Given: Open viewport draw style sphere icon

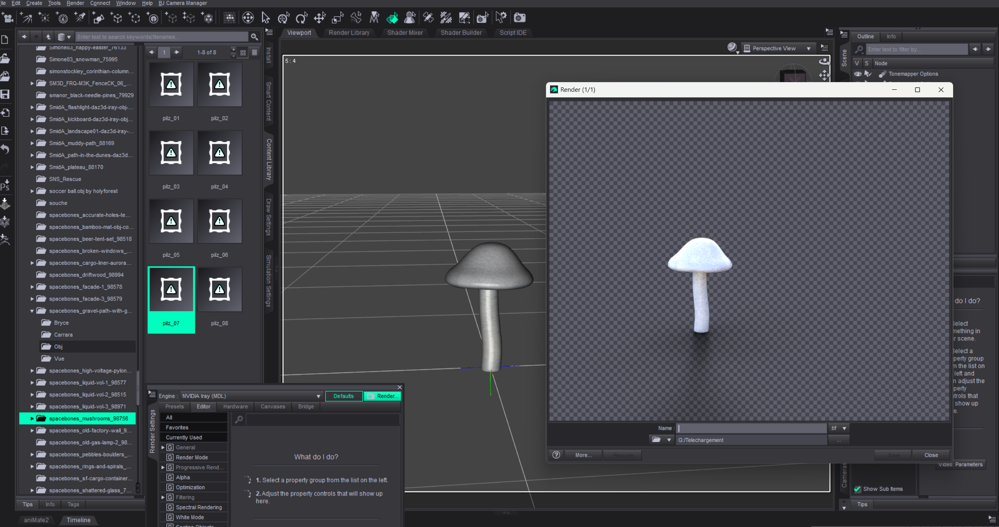Looking at the screenshot, I should click(x=732, y=47).
